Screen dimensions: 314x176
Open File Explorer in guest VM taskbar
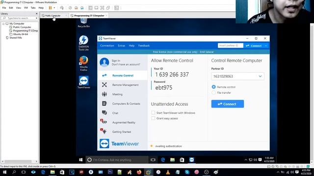point(172,160)
